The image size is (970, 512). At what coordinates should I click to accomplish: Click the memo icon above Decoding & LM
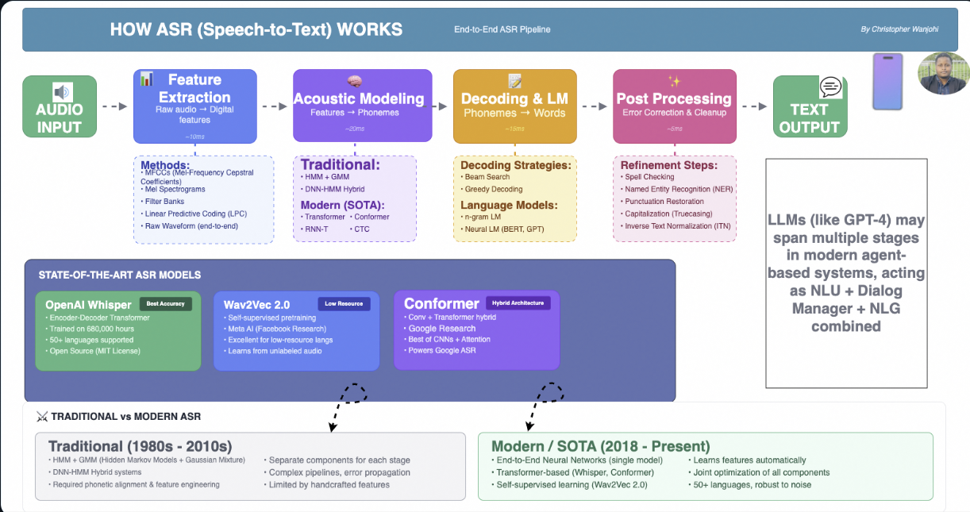coord(514,81)
